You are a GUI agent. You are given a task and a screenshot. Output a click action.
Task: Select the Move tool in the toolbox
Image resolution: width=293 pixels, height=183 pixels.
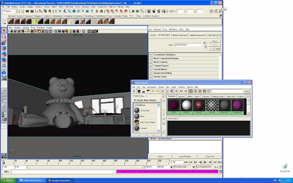[4, 48]
